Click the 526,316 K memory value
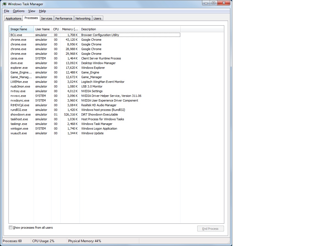The image size is (317, 246). coord(71,114)
